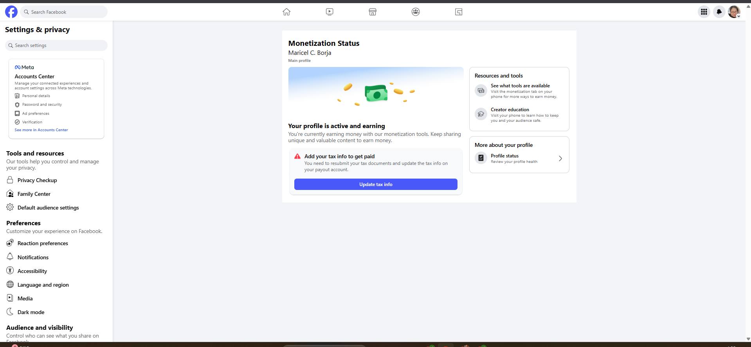Click the Profile status clipboard icon
Screen dimensions: 751x347
click(x=481, y=158)
